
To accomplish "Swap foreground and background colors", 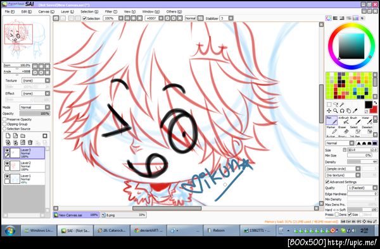I will 375,103.
